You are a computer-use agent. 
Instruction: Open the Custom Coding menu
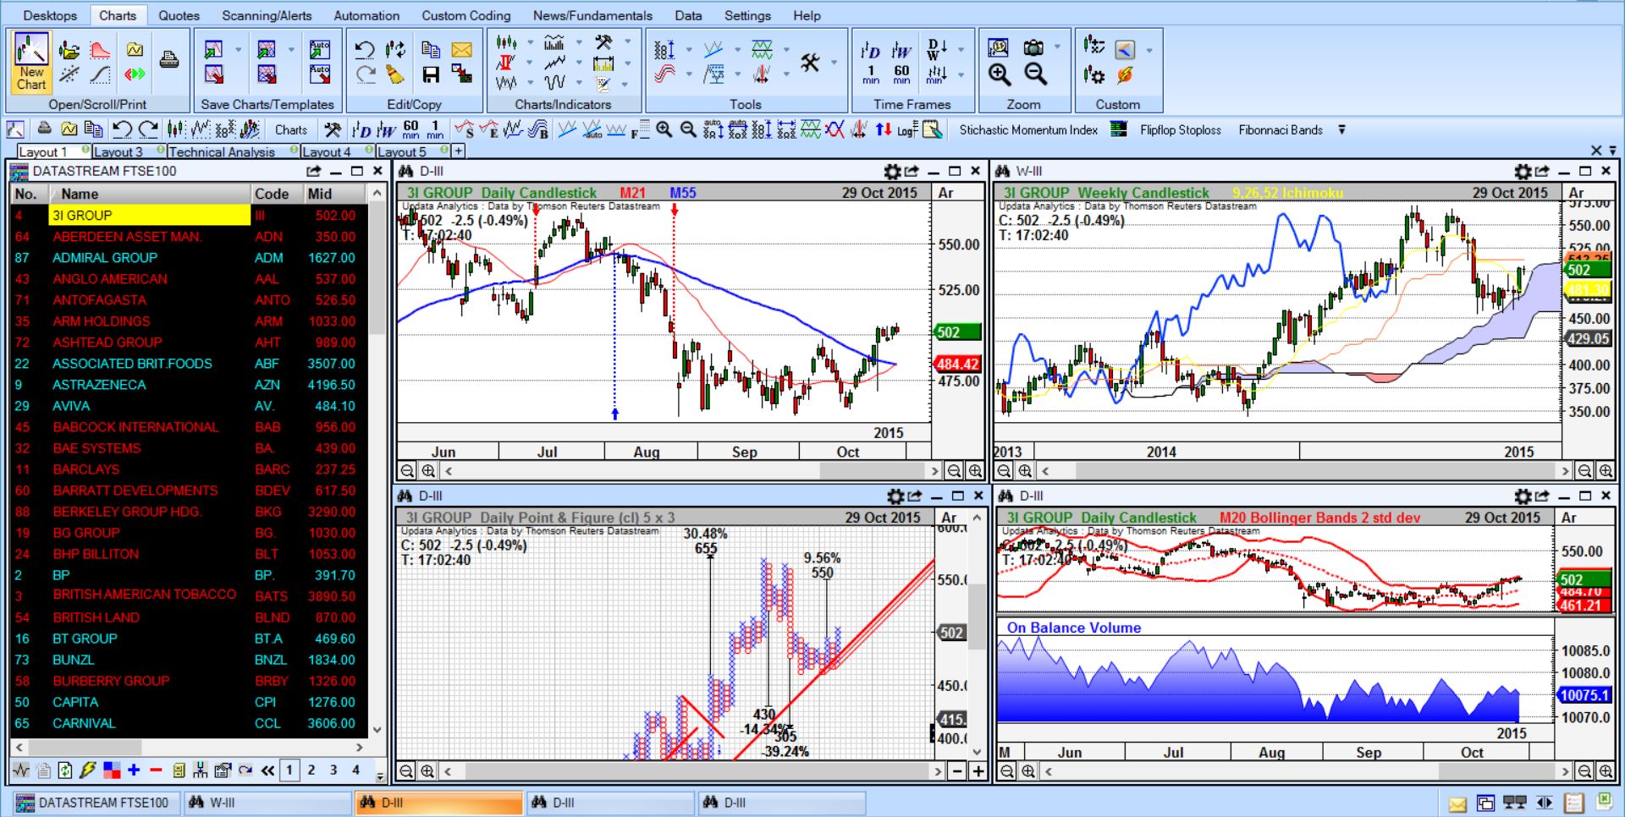click(x=466, y=15)
